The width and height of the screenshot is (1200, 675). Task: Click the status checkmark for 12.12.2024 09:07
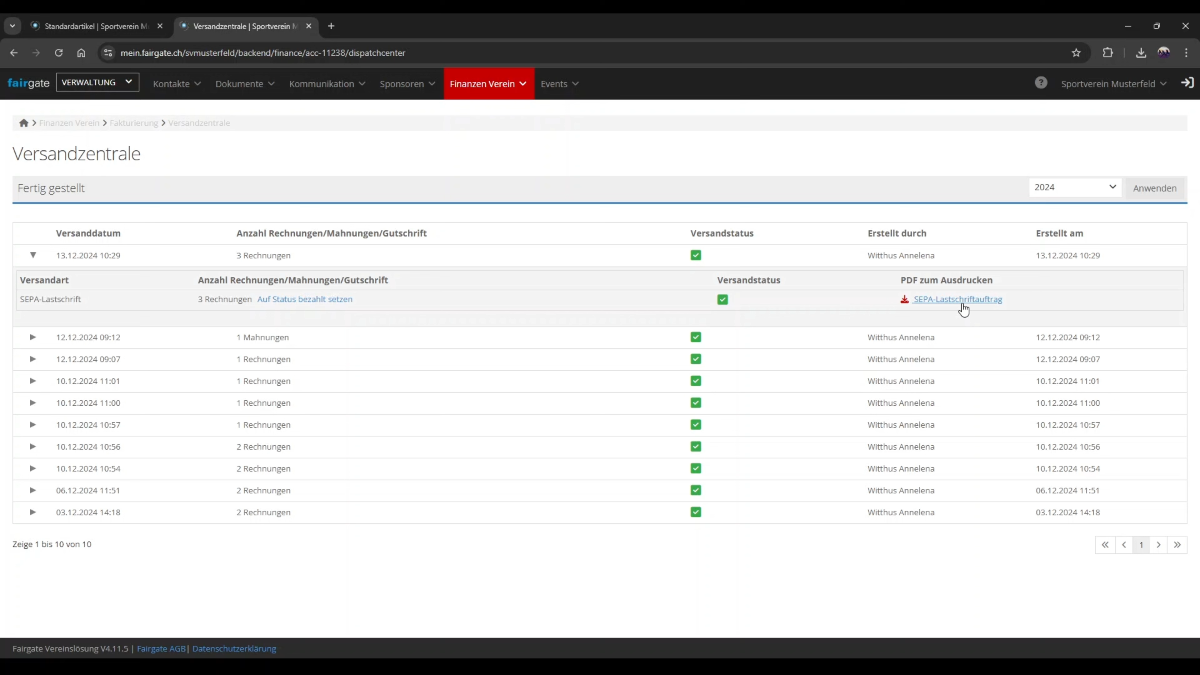point(696,359)
